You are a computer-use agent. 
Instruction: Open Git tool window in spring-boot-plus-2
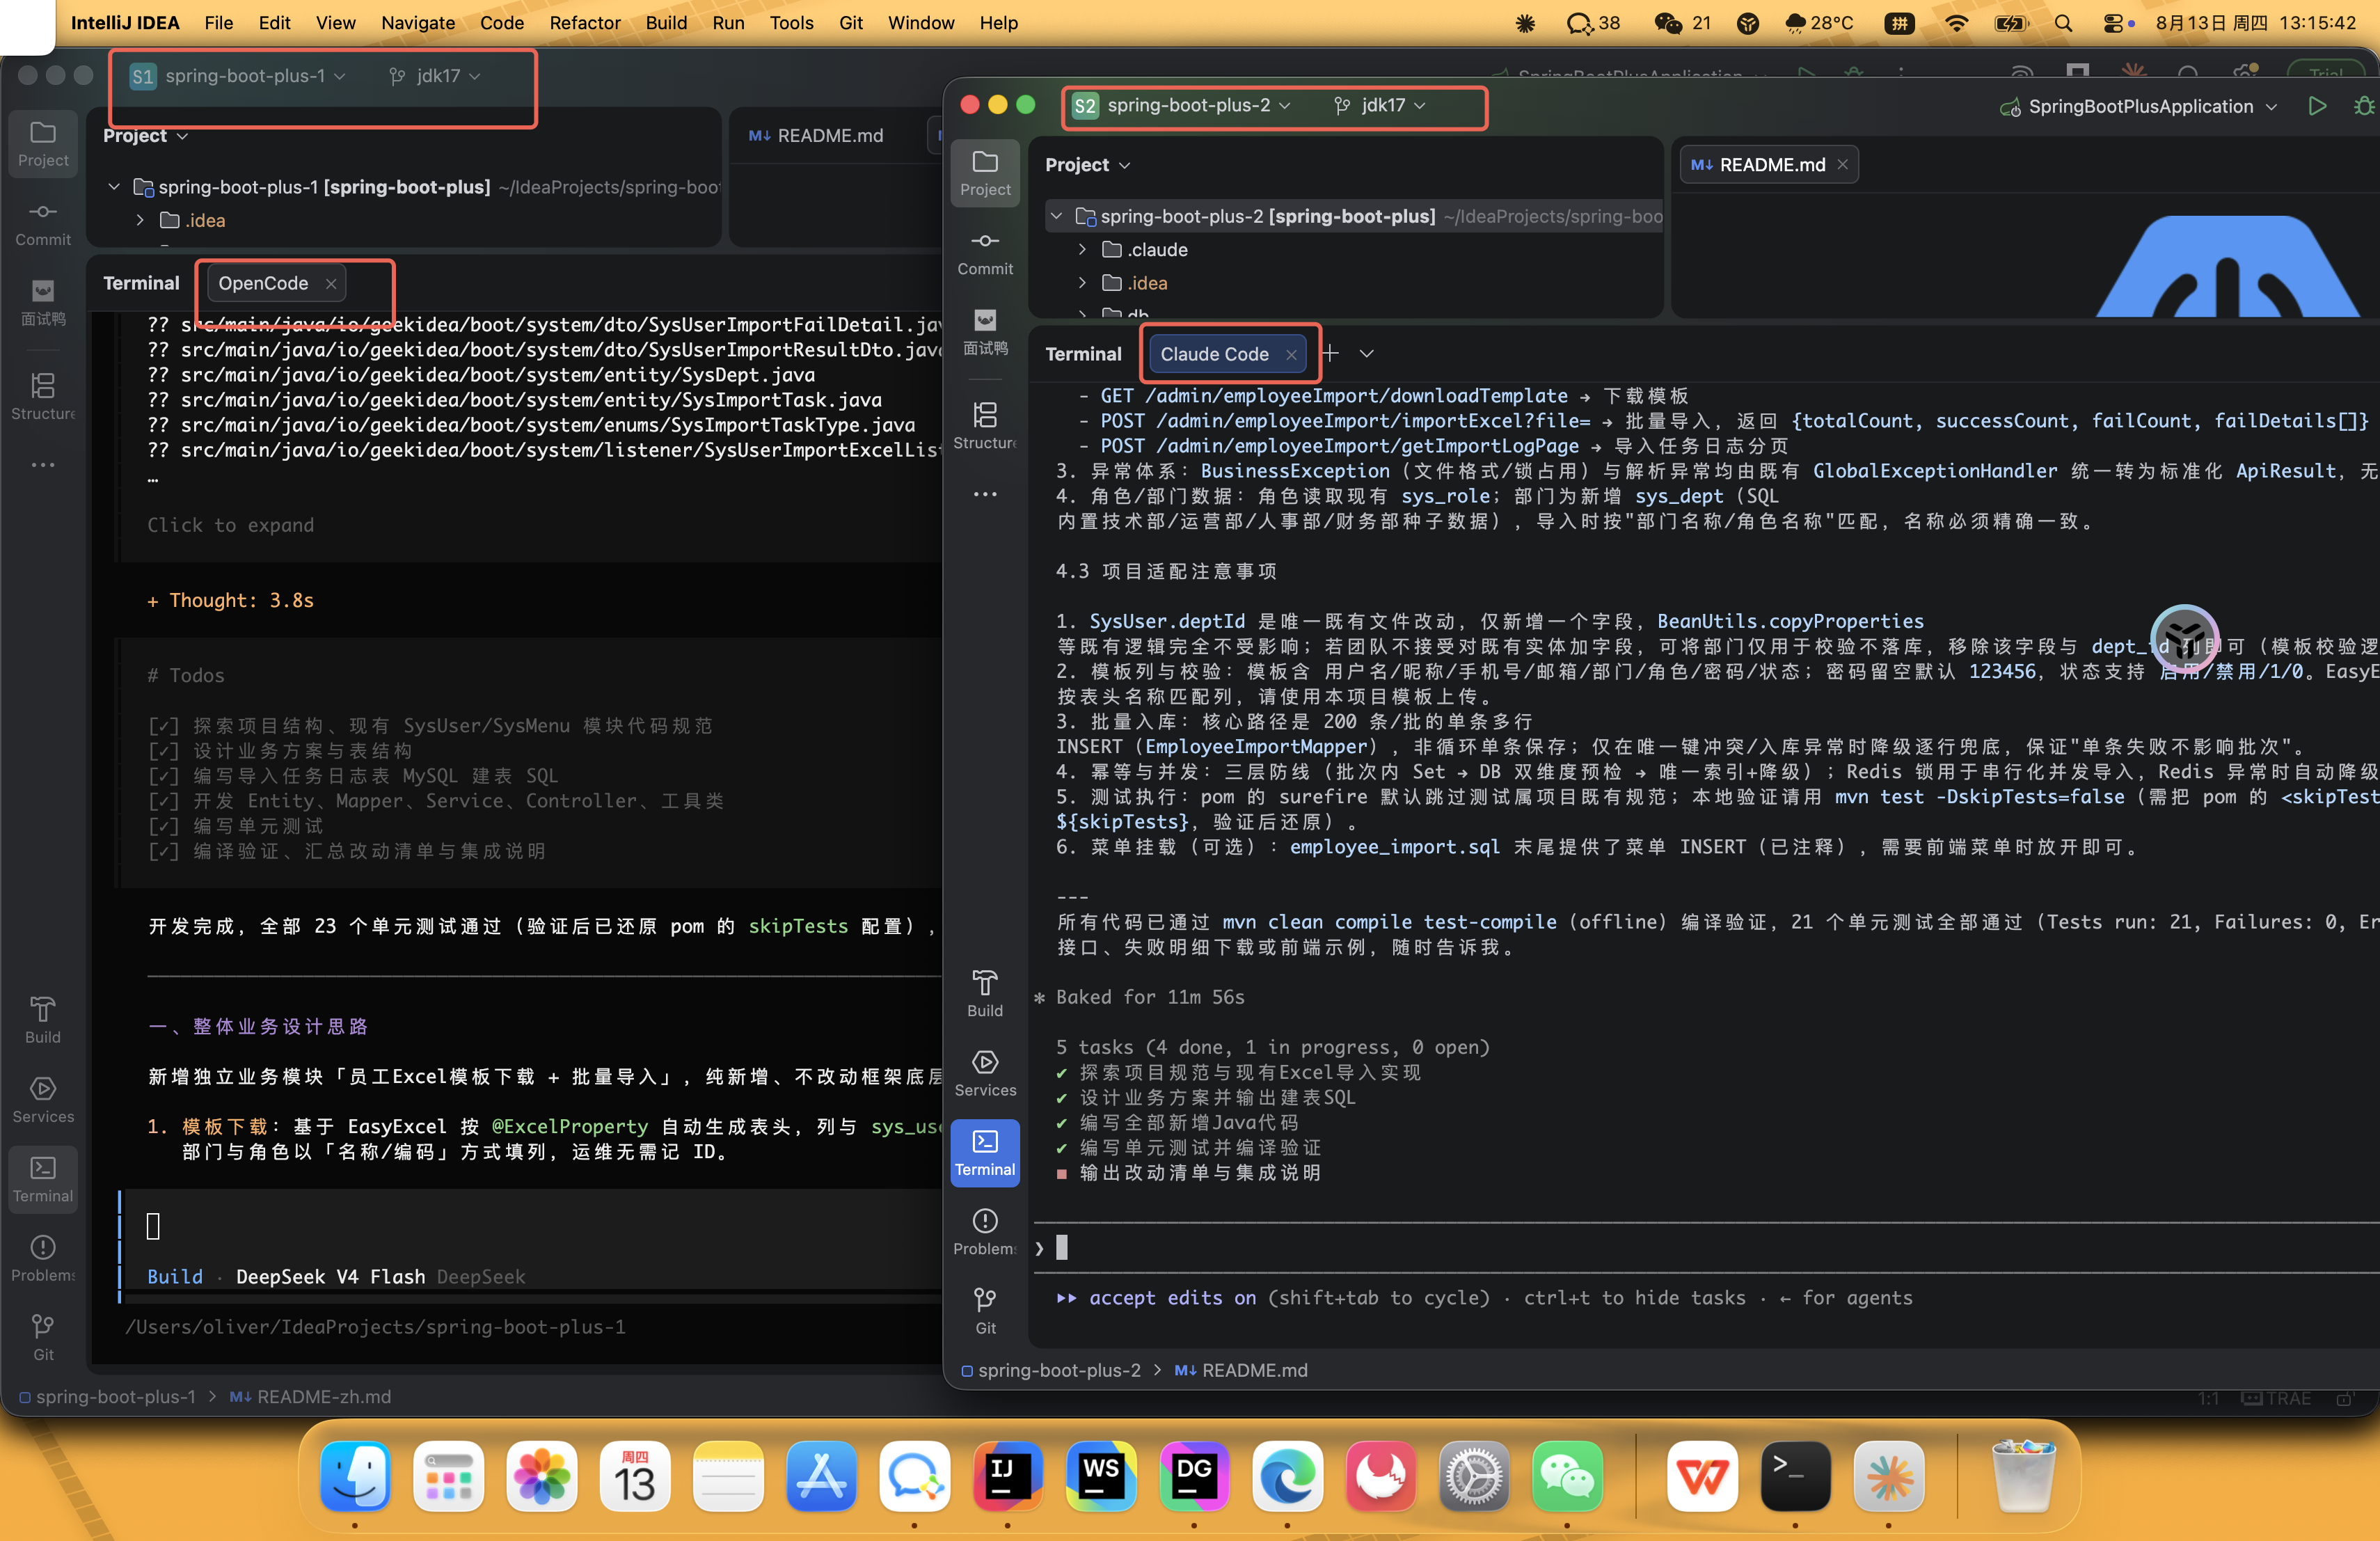tap(985, 1311)
